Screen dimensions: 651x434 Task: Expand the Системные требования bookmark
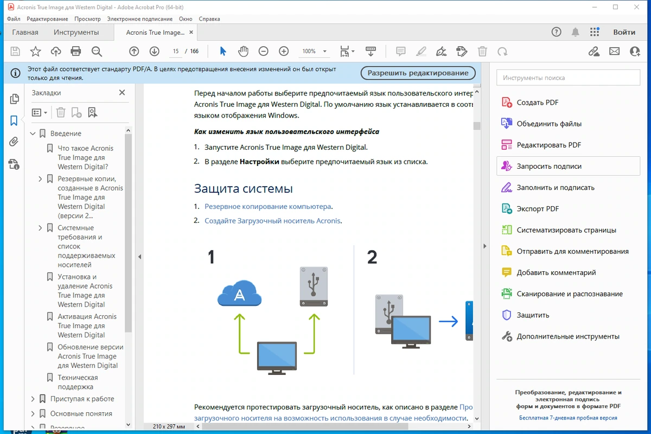[40, 228]
